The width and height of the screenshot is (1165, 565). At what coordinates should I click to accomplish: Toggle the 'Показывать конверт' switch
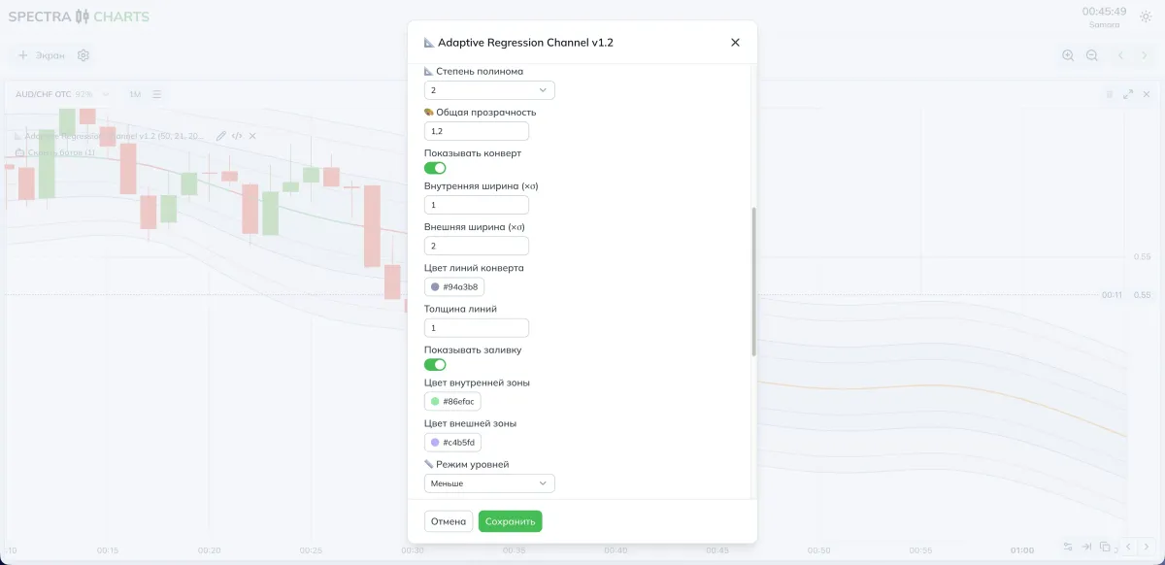pos(435,168)
